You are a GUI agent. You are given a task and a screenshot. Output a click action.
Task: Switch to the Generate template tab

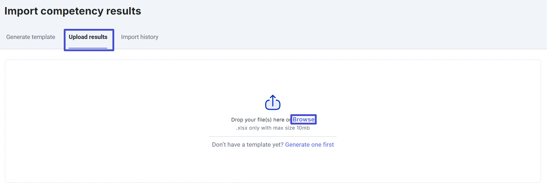pos(31,37)
